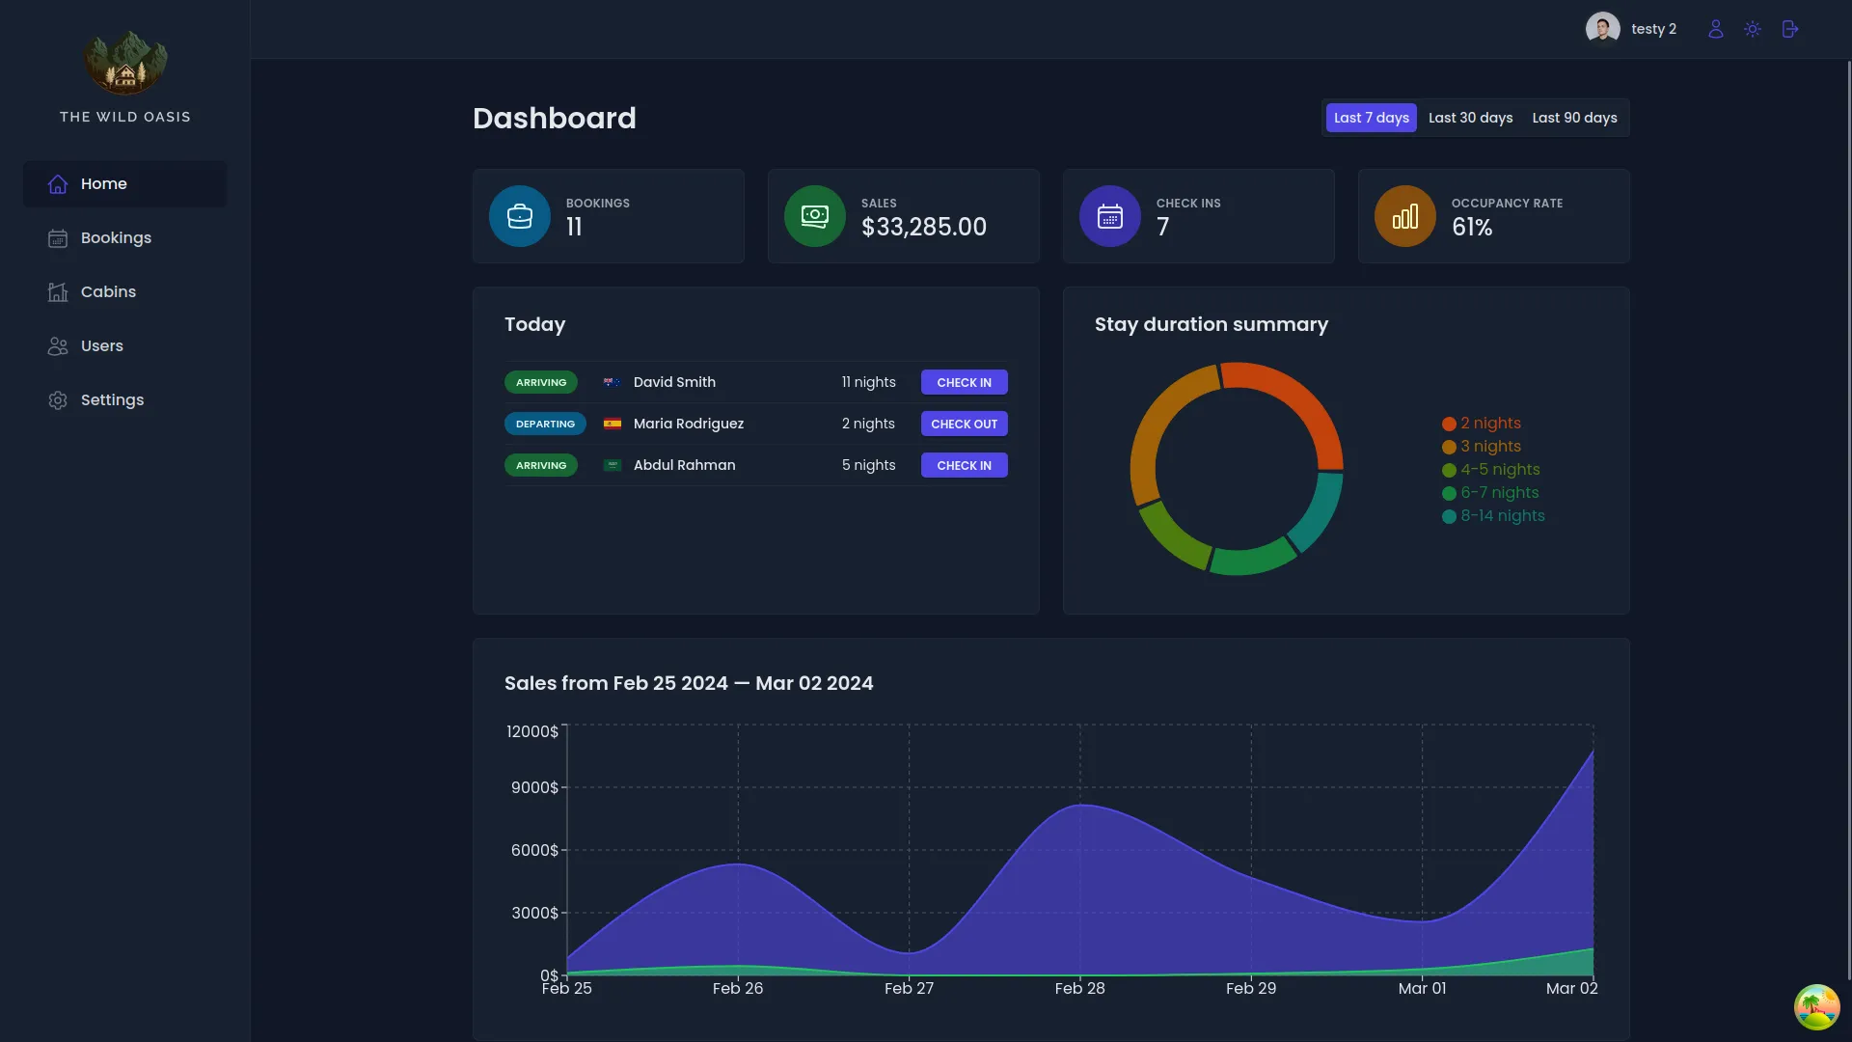Click the Sales value $33,285.00

(923, 227)
